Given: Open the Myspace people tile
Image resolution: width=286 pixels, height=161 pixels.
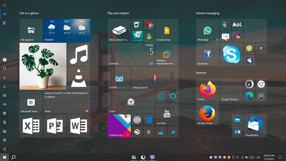Looking at the screenshot, I should click(x=249, y=60).
